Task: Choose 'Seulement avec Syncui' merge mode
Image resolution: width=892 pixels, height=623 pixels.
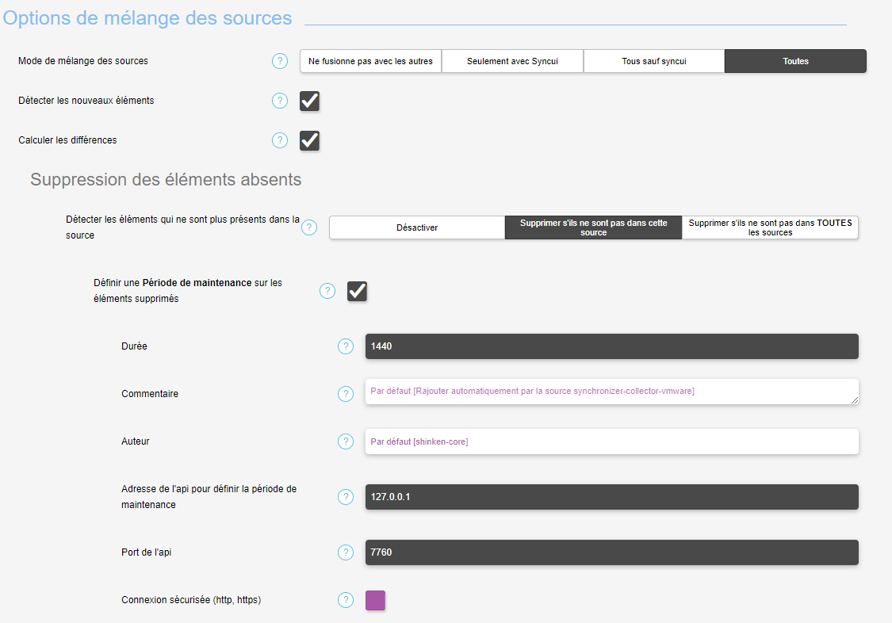Action: tap(512, 61)
